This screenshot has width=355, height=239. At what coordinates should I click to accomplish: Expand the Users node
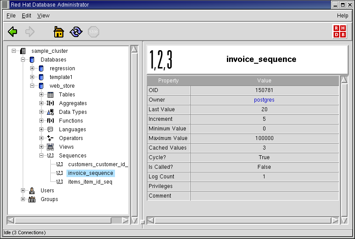(x=23, y=191)
